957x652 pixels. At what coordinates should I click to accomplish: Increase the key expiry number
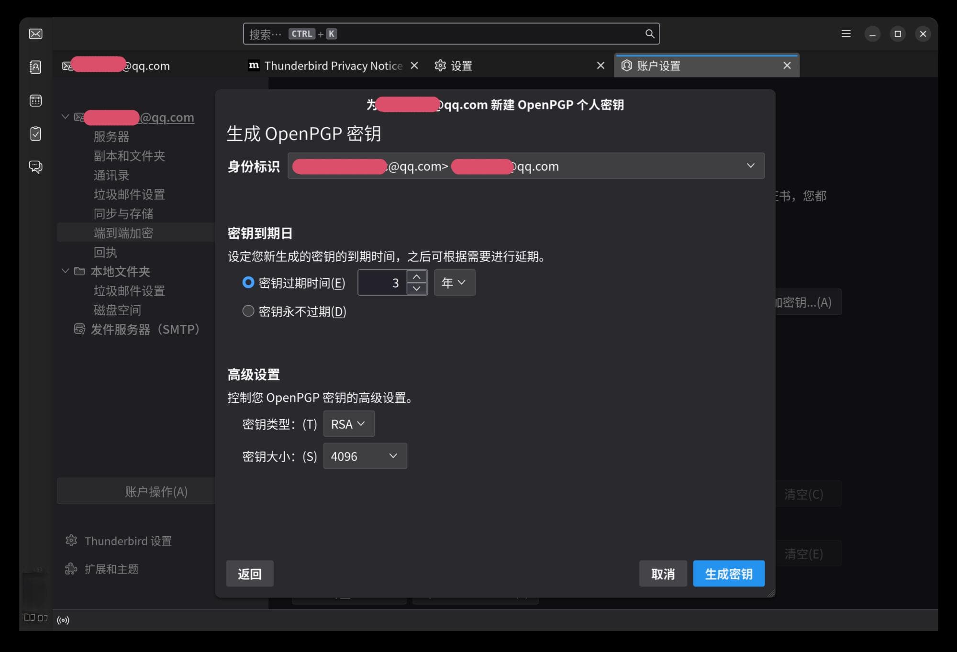[416, 276]
